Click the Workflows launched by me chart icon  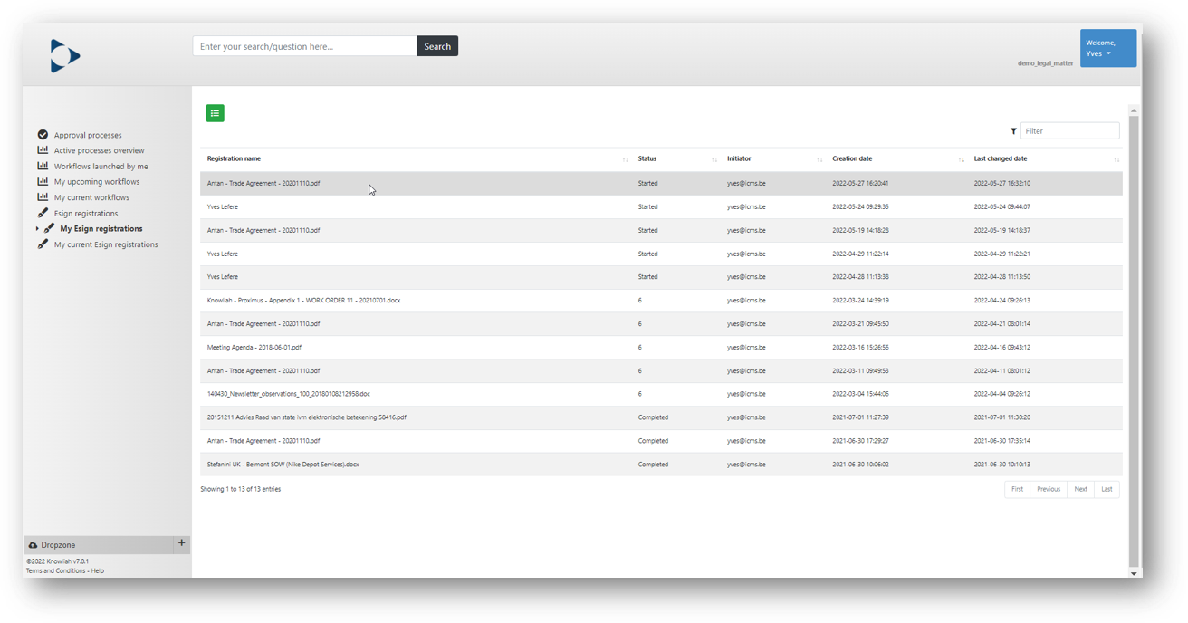(43, 166)
